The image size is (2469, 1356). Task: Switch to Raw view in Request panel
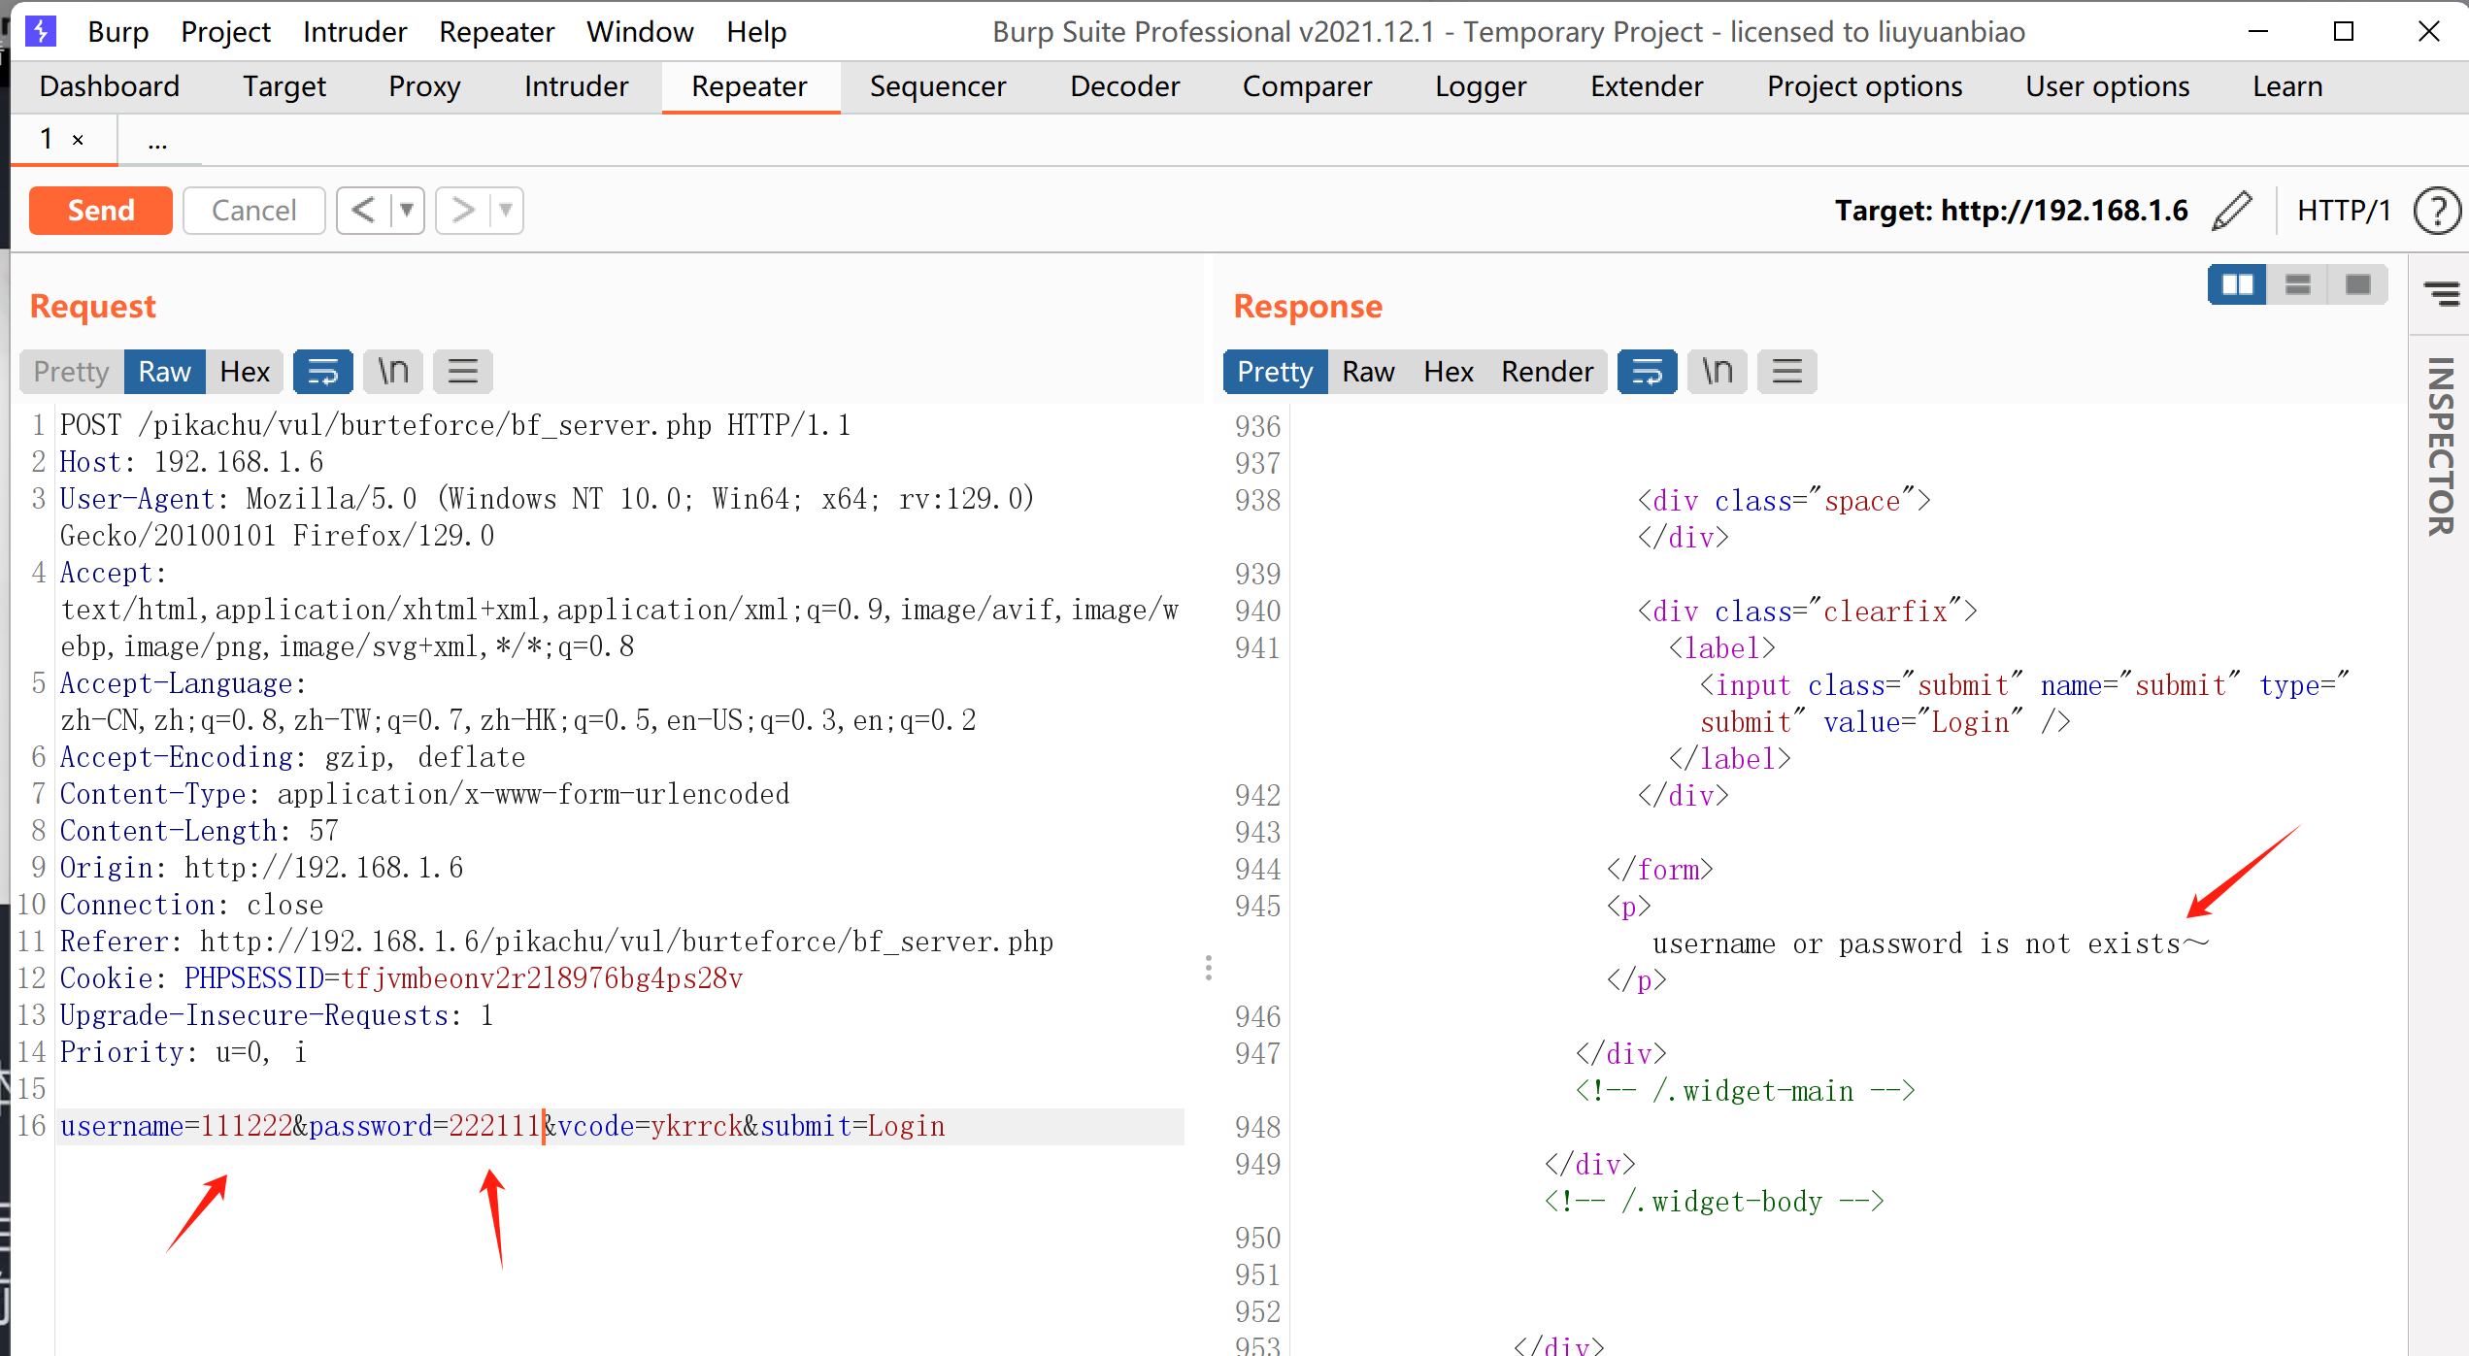pos(162,371)
